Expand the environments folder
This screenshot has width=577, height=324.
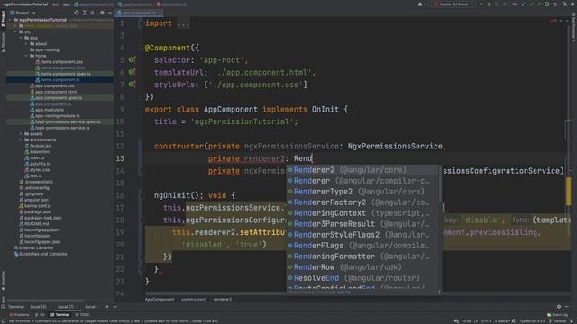21,140
